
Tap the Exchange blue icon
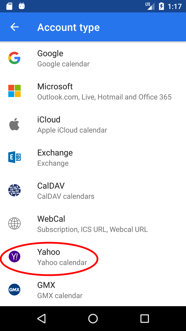click(14, 157)
